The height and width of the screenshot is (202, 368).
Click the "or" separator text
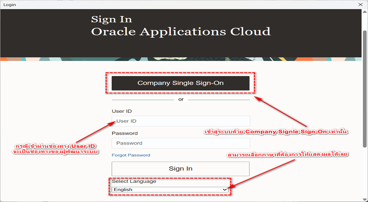(181, 99)
